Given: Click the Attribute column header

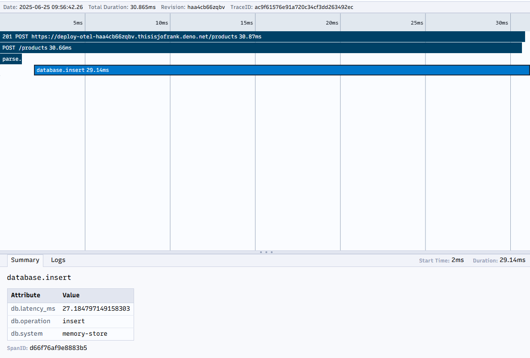Looking at the screenshot, I should click(x=25, y=296).
